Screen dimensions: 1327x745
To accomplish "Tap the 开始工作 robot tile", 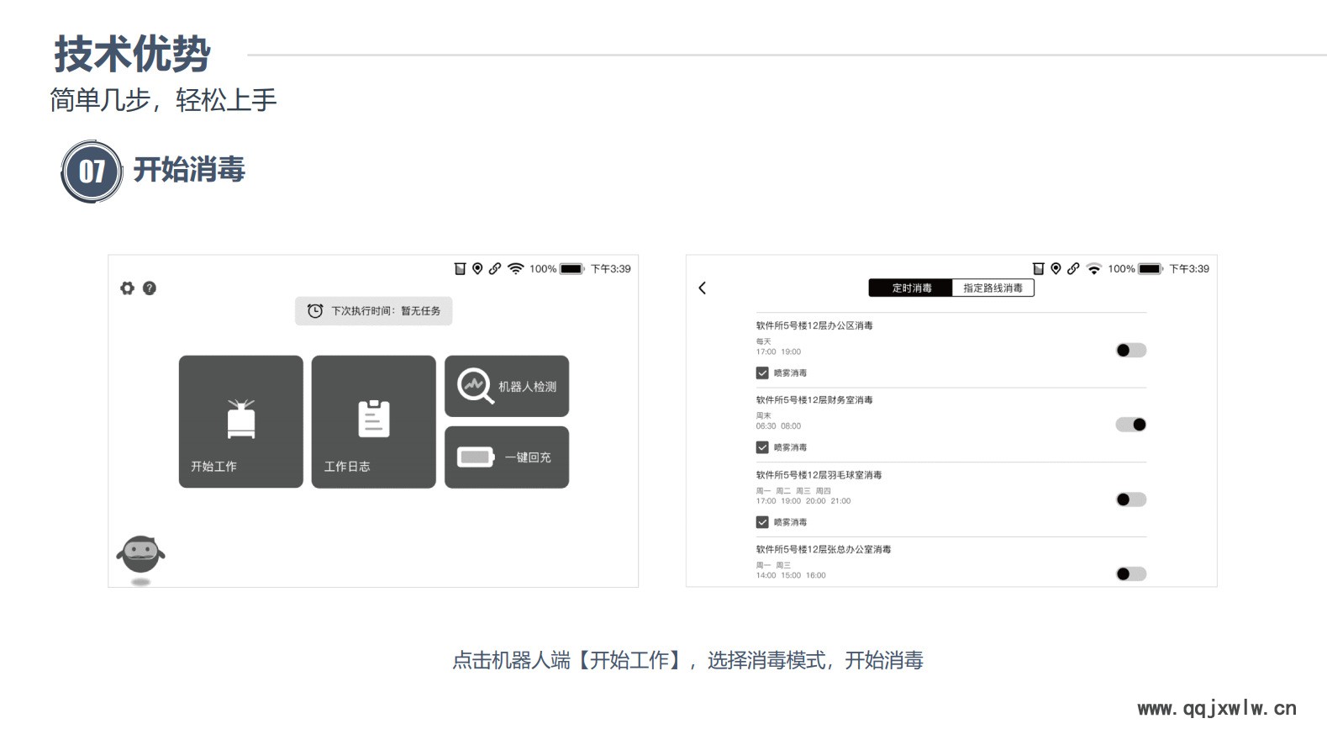I will [240, 421].
